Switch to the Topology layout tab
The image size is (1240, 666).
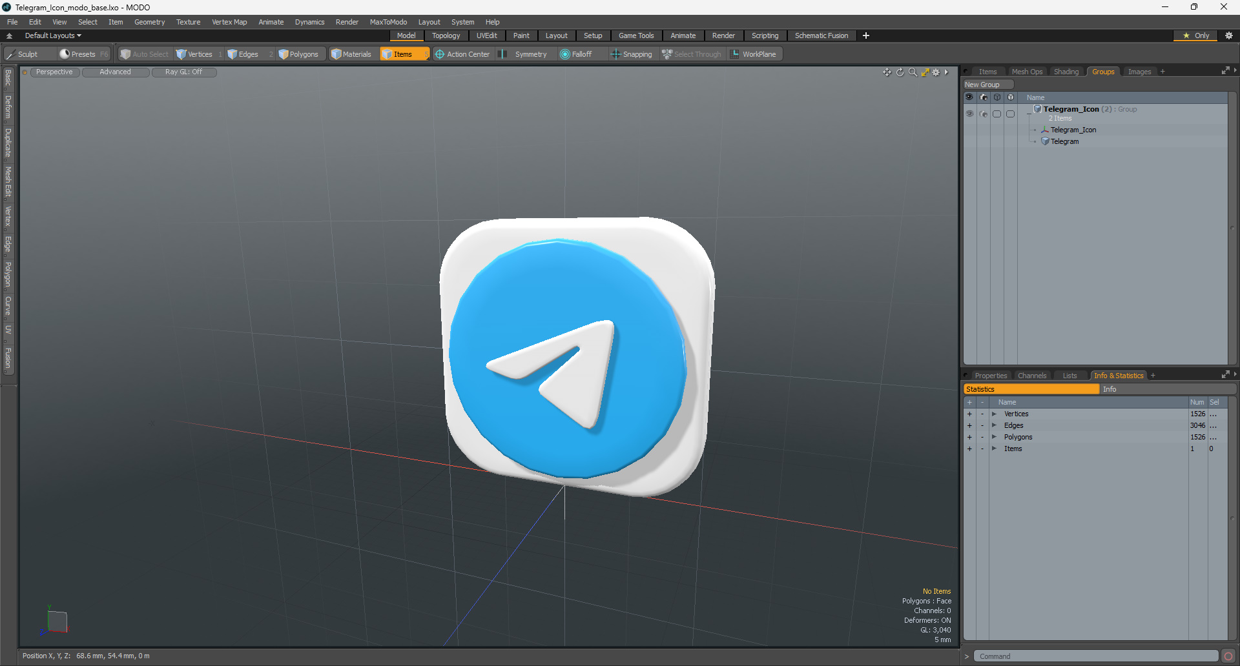pos(446,35)
